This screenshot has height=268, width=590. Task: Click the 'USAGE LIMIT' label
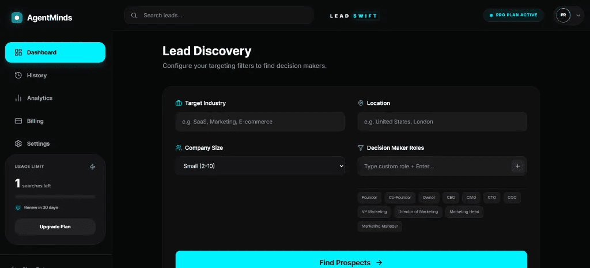click(29, 167)
